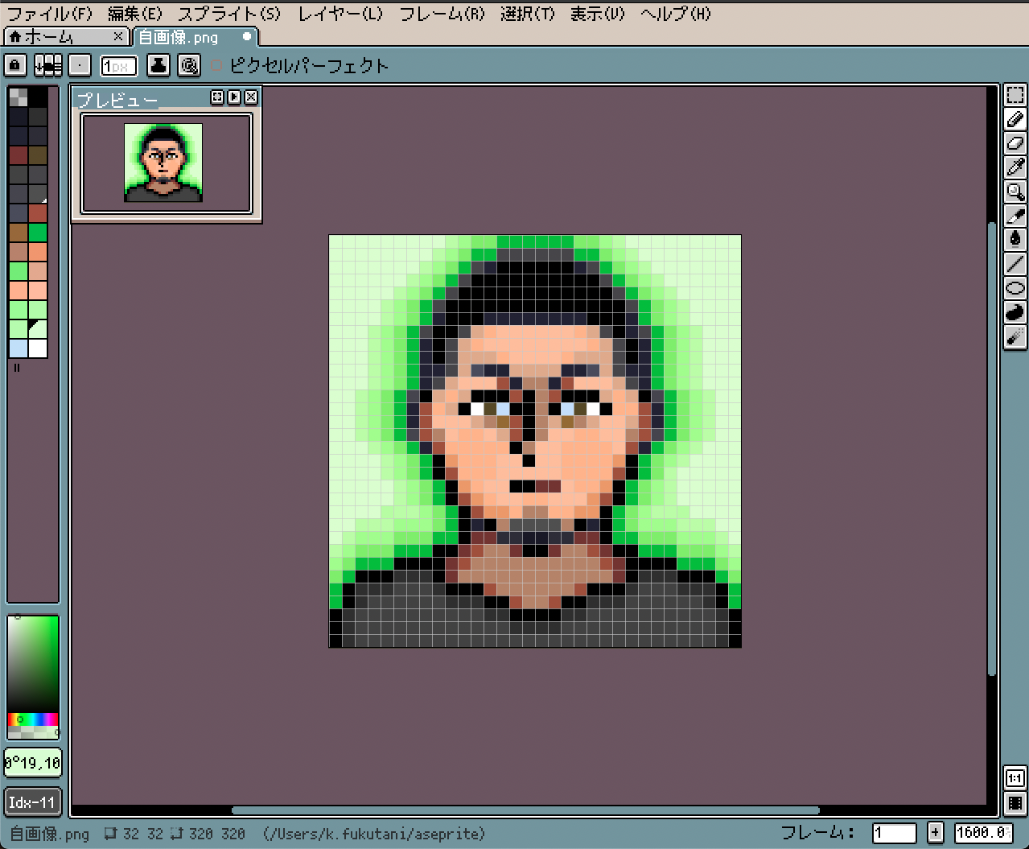The height and width of the screenshot is (849, 1029).
Task: Click the プレビュー panel title
Action: pyautogui.click(x=117, y=99)
